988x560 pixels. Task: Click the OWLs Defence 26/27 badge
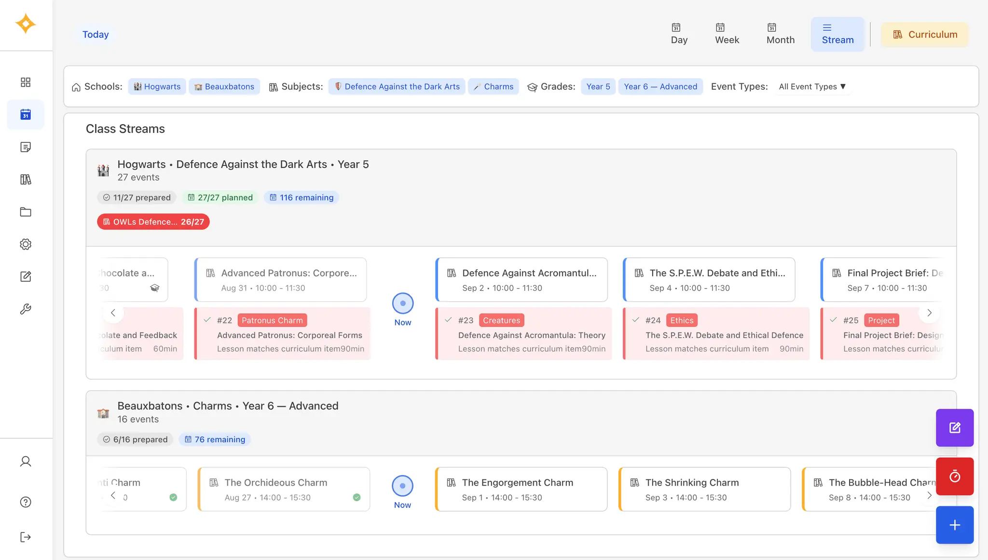(153, 222)
